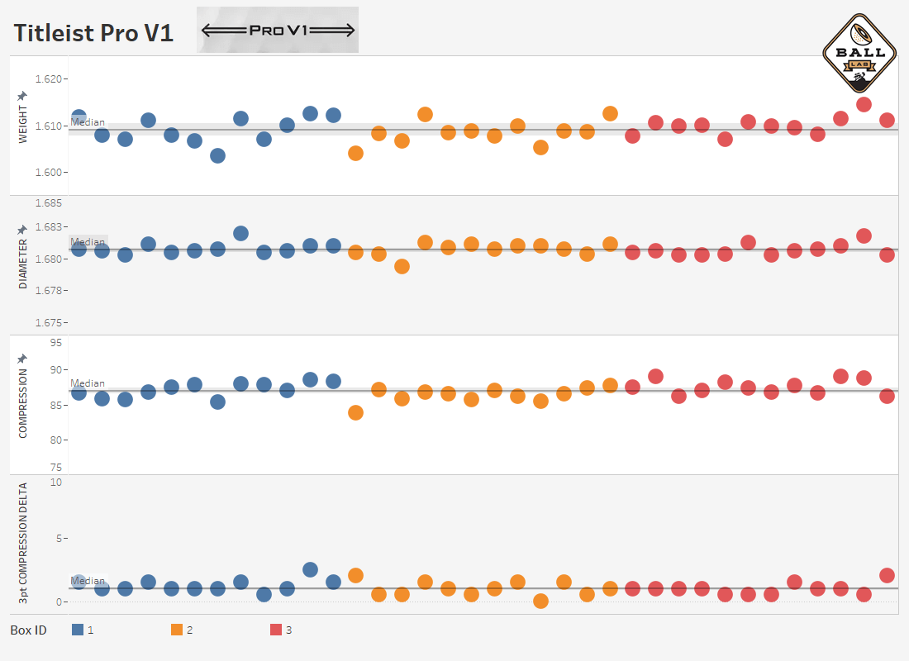Select the orange zero-value dot in COMPRESSION DELTA chart
Screen dimensions: 909x661
(541, 601)
